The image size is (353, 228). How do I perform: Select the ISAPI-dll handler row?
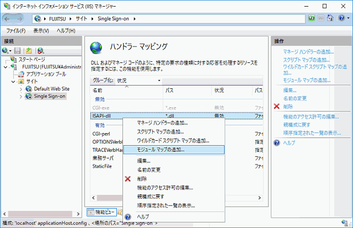pos(176,116)
